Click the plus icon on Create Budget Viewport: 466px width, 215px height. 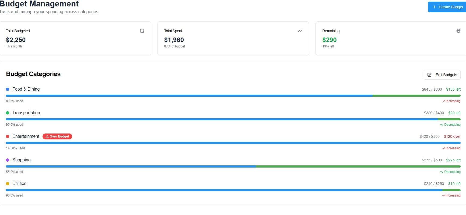click(434, 7)
